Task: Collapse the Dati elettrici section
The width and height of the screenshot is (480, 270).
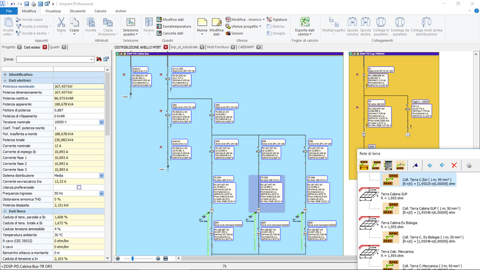Action: click(x=5, y=81)
